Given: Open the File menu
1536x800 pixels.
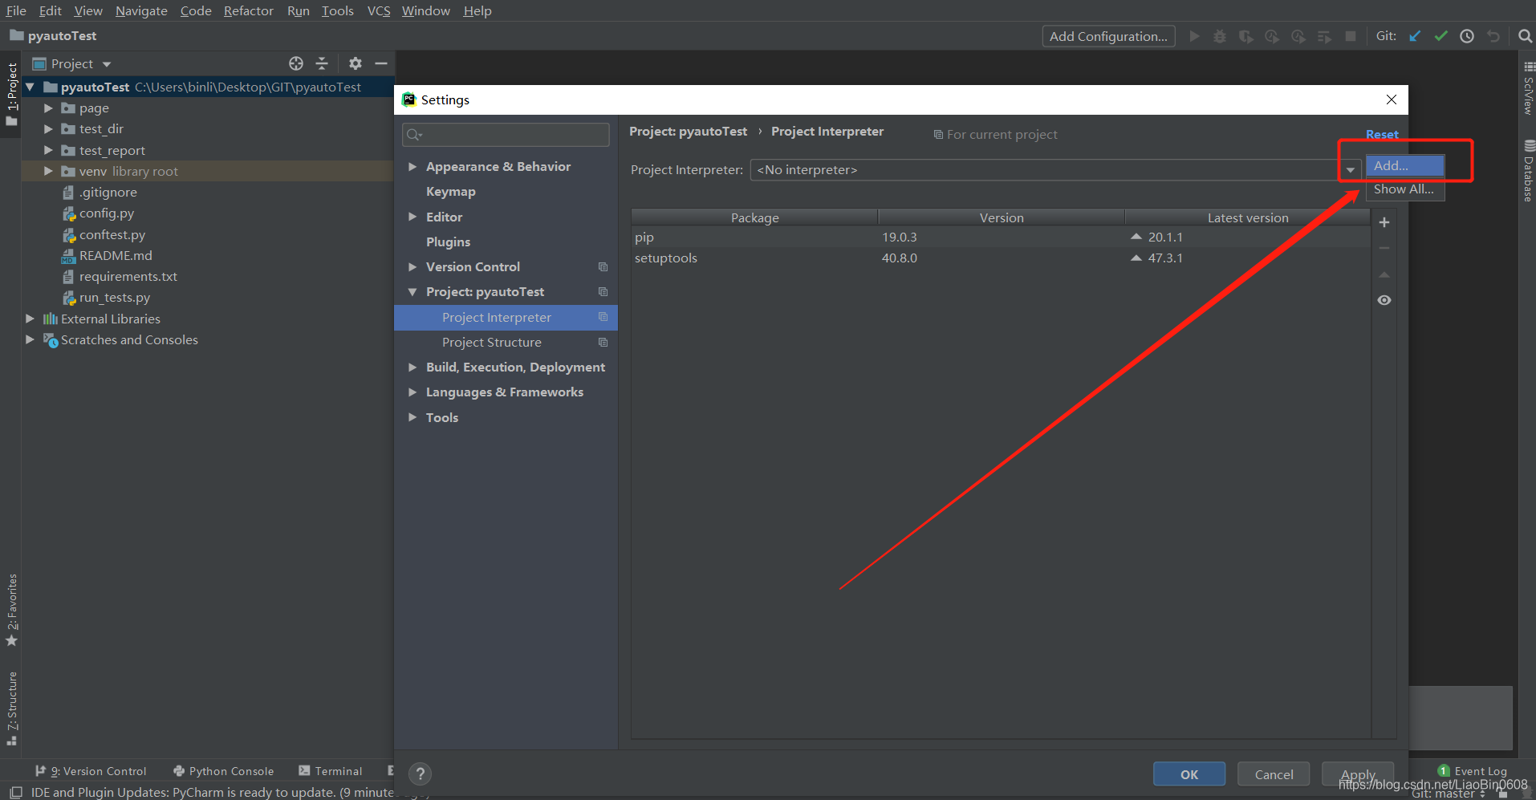Looking at the screenshot, I should (x=16, y=10).
